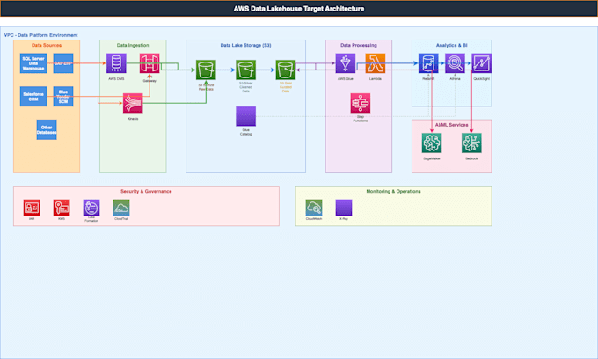598x359 pixels.
Task: Select the 'Step Functions' text label
Action: point(361,119)
